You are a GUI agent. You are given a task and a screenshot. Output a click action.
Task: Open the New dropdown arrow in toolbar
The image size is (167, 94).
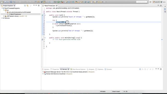(3, 2)
